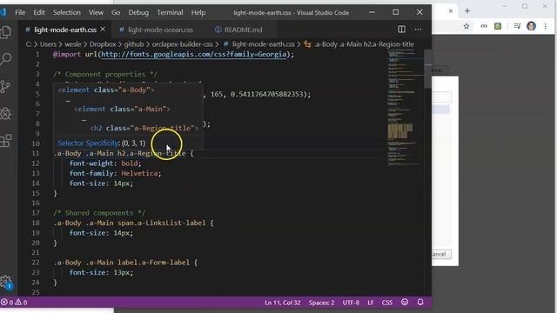Click the Users breadcrumb segment
The height and width of the screenshot is (313, 557).
(x=48, y=44)
